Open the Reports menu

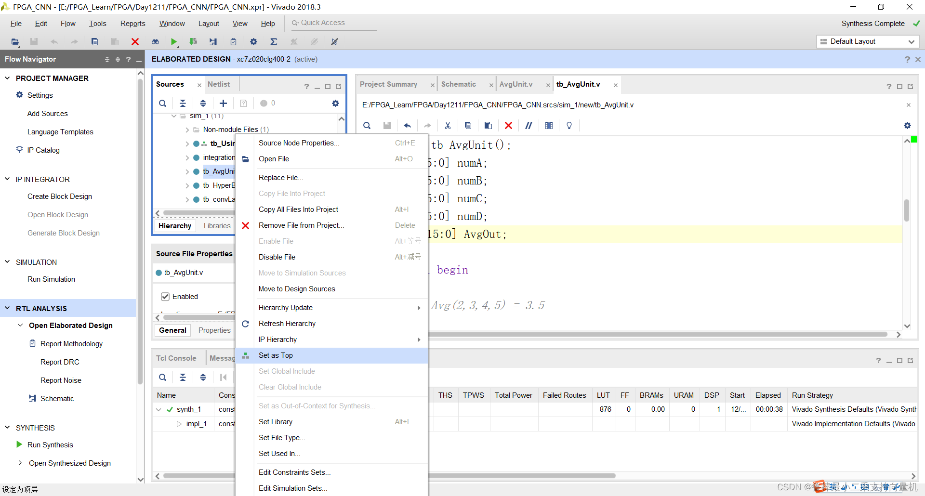(x=132, y=24)
